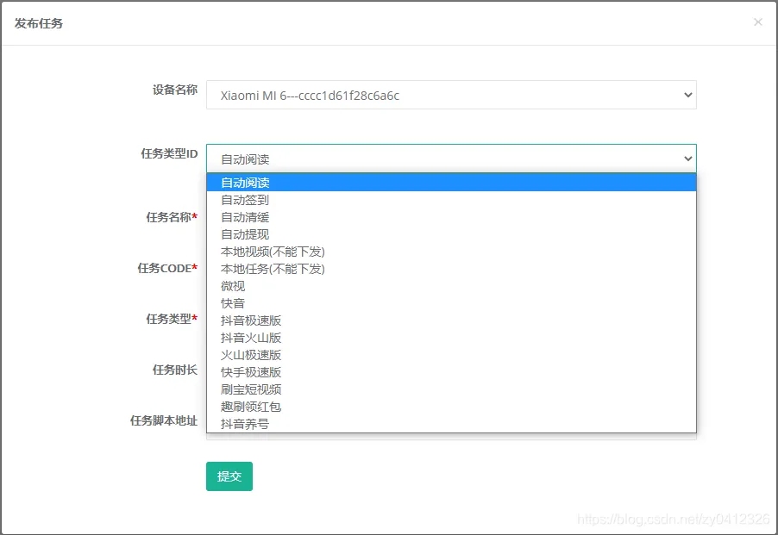
Task: Pick 趣刷领红包 from the list
Action: [451, 407]
